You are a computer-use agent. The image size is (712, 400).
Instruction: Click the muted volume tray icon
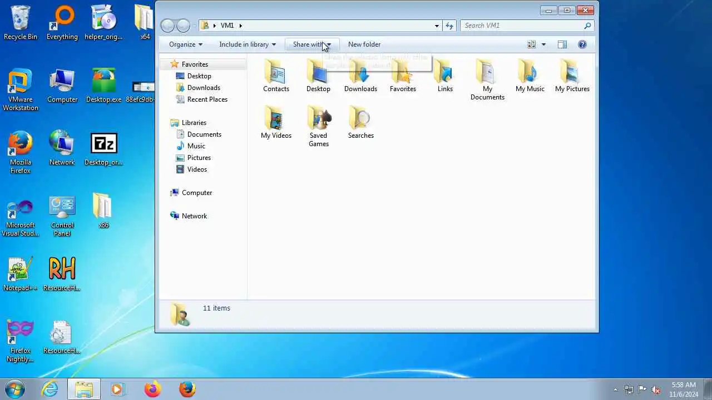click(656, 389)
